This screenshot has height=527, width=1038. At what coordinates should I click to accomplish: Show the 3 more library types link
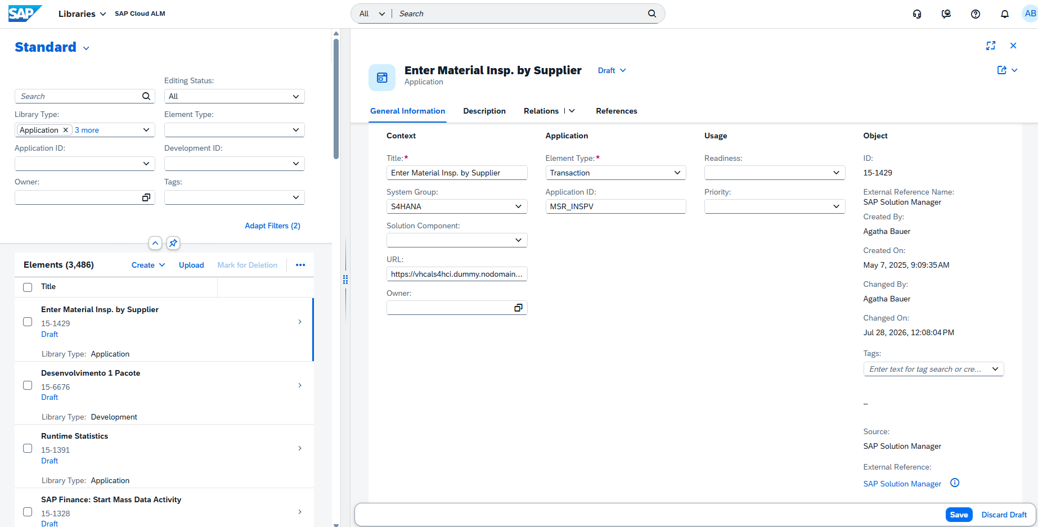coord(87,130)
